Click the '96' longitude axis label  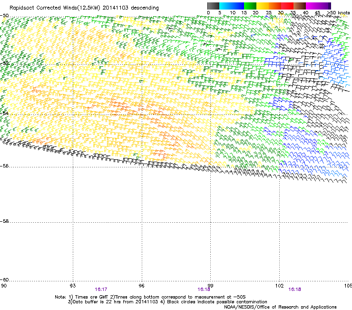coord(141,286)
